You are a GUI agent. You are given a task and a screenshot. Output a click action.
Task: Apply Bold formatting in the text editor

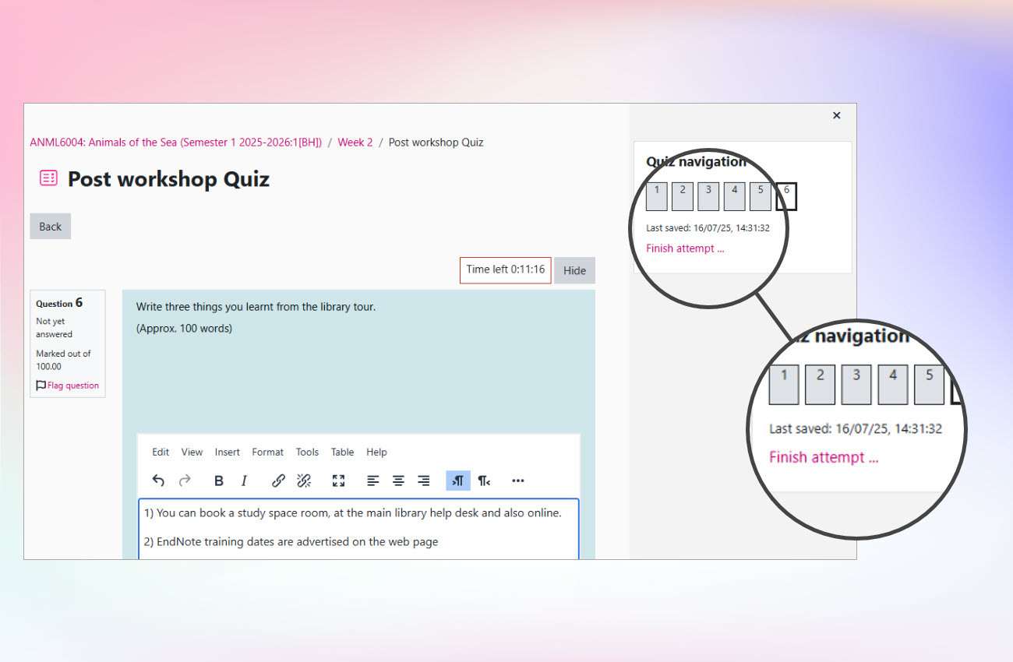pos(219,481)
